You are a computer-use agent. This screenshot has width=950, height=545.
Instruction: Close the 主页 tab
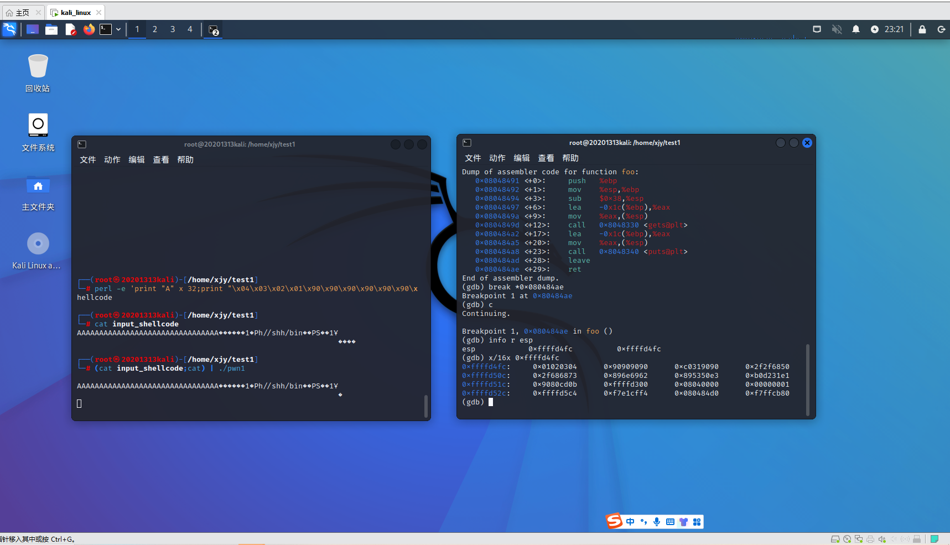tap(38, 12)
